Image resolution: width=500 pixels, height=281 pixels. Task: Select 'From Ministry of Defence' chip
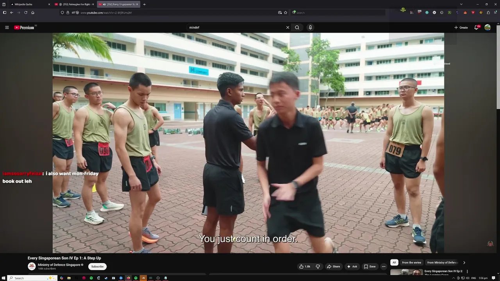[x=442, y=263]
